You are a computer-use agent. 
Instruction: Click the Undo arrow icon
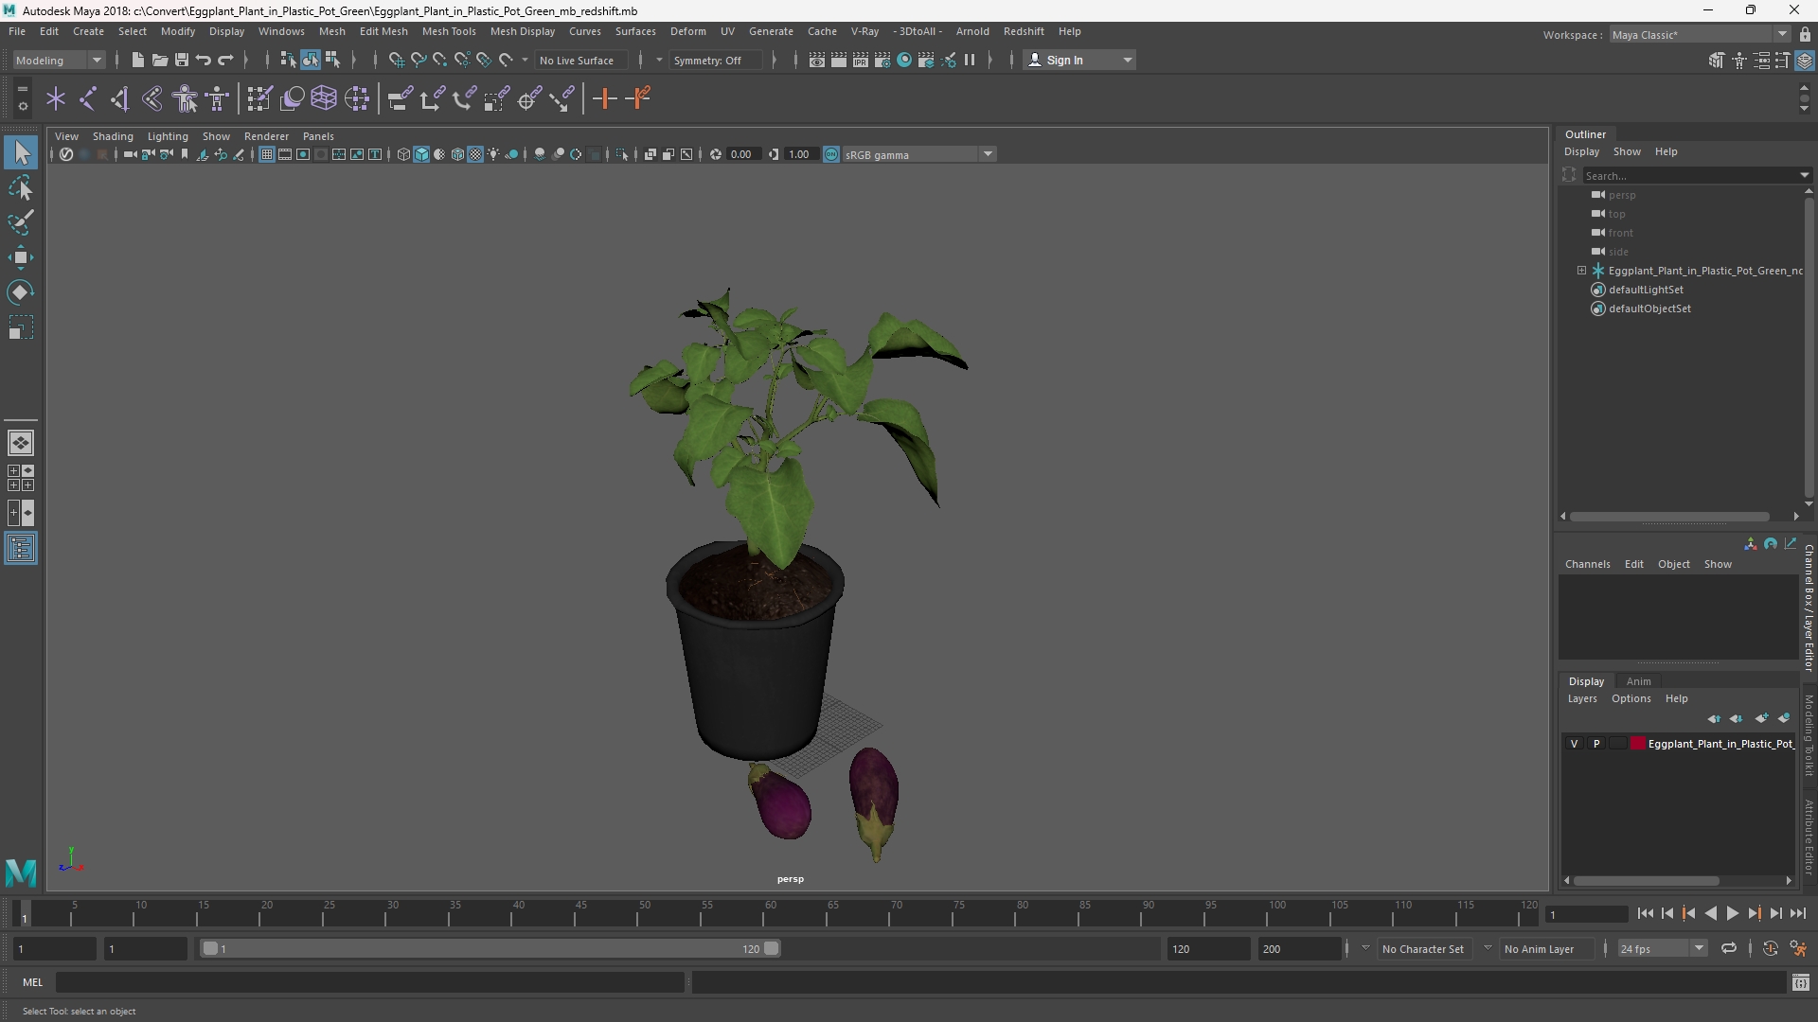pos(203,60)
